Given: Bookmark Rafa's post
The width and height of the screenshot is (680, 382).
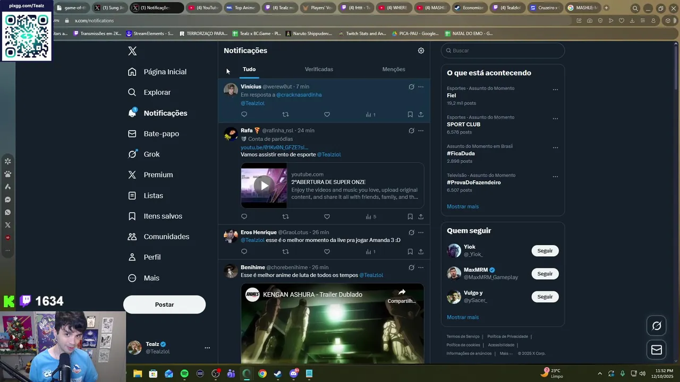Looking at the screenshot, I should point(410,216).
